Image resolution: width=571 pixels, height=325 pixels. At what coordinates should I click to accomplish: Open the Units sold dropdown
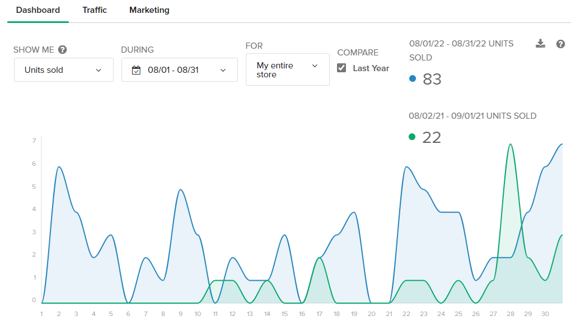pyautogui.click(x=64, y=69)
